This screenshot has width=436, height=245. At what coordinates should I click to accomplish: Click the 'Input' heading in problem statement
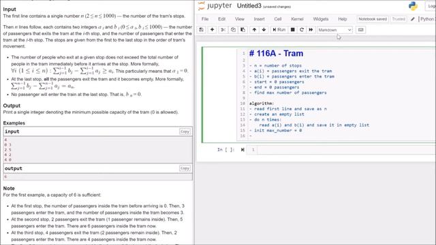tap(10, 9)
